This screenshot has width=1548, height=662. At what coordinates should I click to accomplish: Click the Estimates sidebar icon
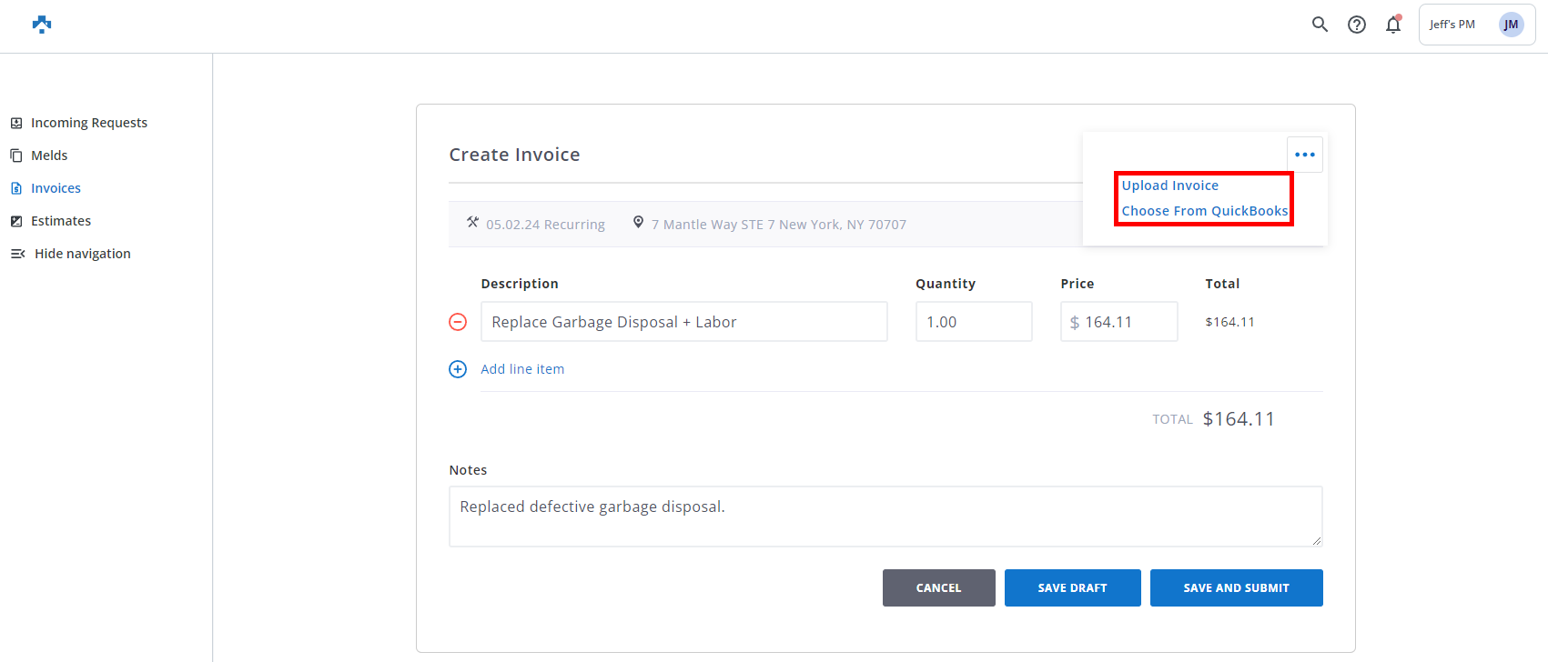tap(16, 221)
